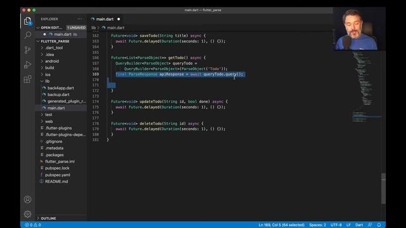Click lib in the breadcrumb path
Viewport: 406px width, 228px height.
(x=93, y=28)
